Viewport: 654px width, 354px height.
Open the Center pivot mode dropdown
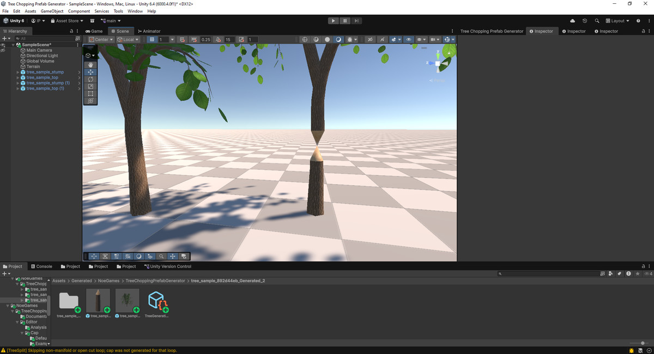click(x=101, y=40)
